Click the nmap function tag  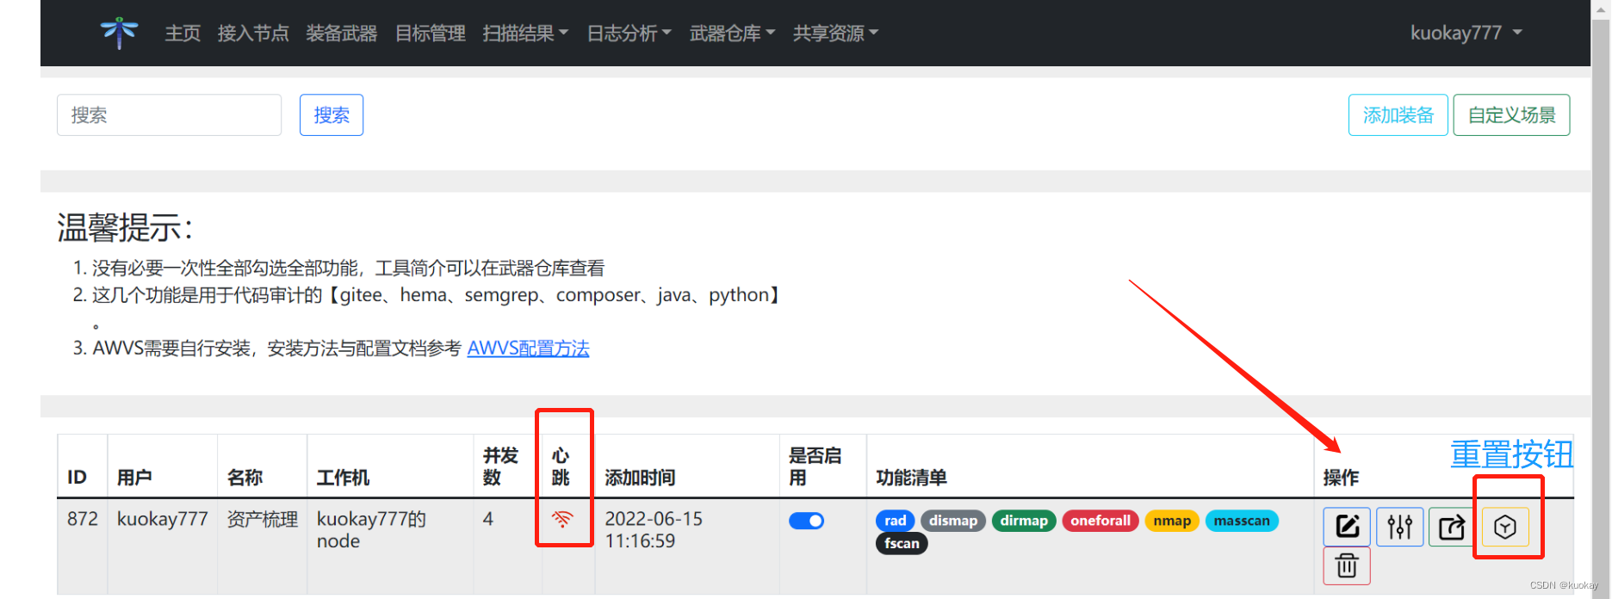click(1172, 521)
